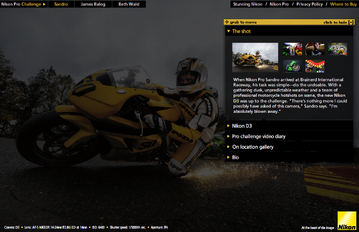Select the Sandro photographer tab
The height and width of the screenshot is (232, 359).
coord(61,4)
